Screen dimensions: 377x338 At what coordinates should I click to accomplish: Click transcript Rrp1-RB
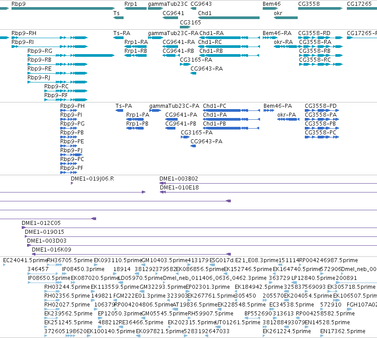(x=136, y=55)
